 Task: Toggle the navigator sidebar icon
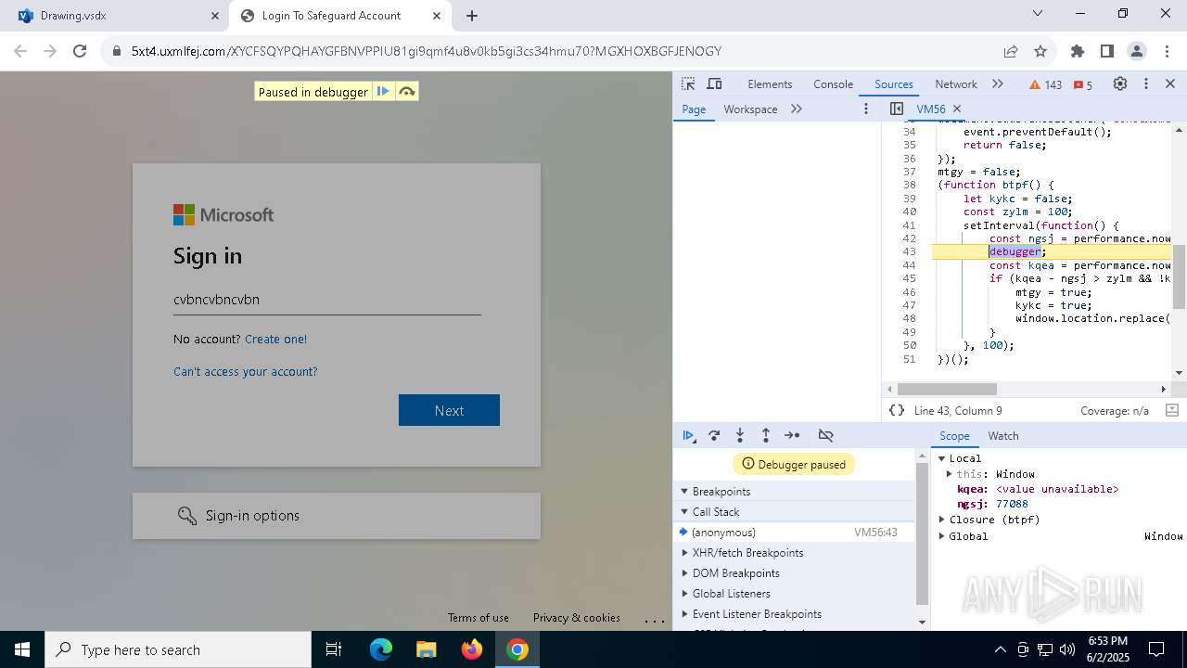tap(897, 109)
